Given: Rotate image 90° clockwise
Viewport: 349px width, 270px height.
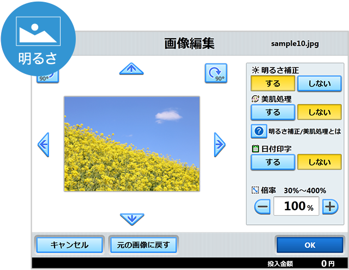Looking at the screenshot, I should tap(215, 73).
